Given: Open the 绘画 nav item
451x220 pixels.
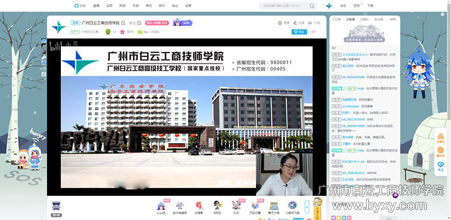Looking at the screenshot, I should (188, 6).
